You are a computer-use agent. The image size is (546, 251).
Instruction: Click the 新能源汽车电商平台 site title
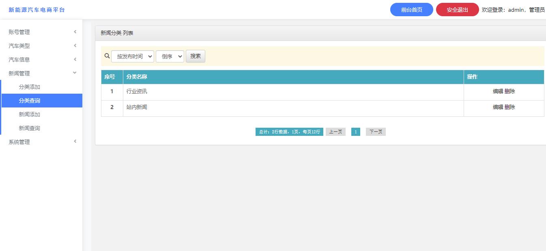pos(37,10)
